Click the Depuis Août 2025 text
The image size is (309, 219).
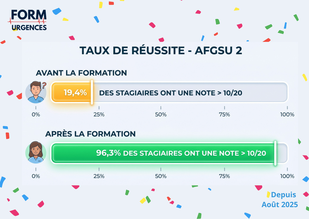280,200
